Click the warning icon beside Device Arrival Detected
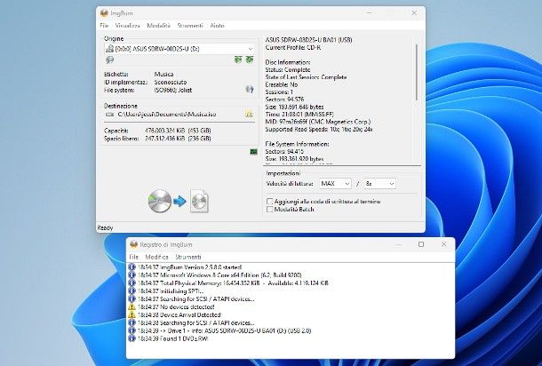 (132, 314)
